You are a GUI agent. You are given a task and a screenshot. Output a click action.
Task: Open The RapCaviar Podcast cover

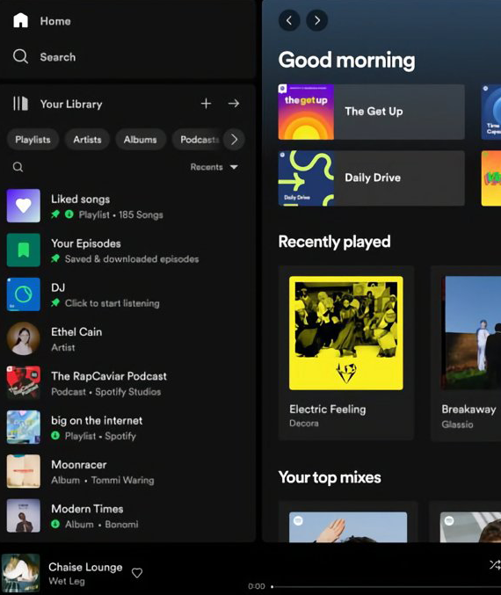pos(24,383)
